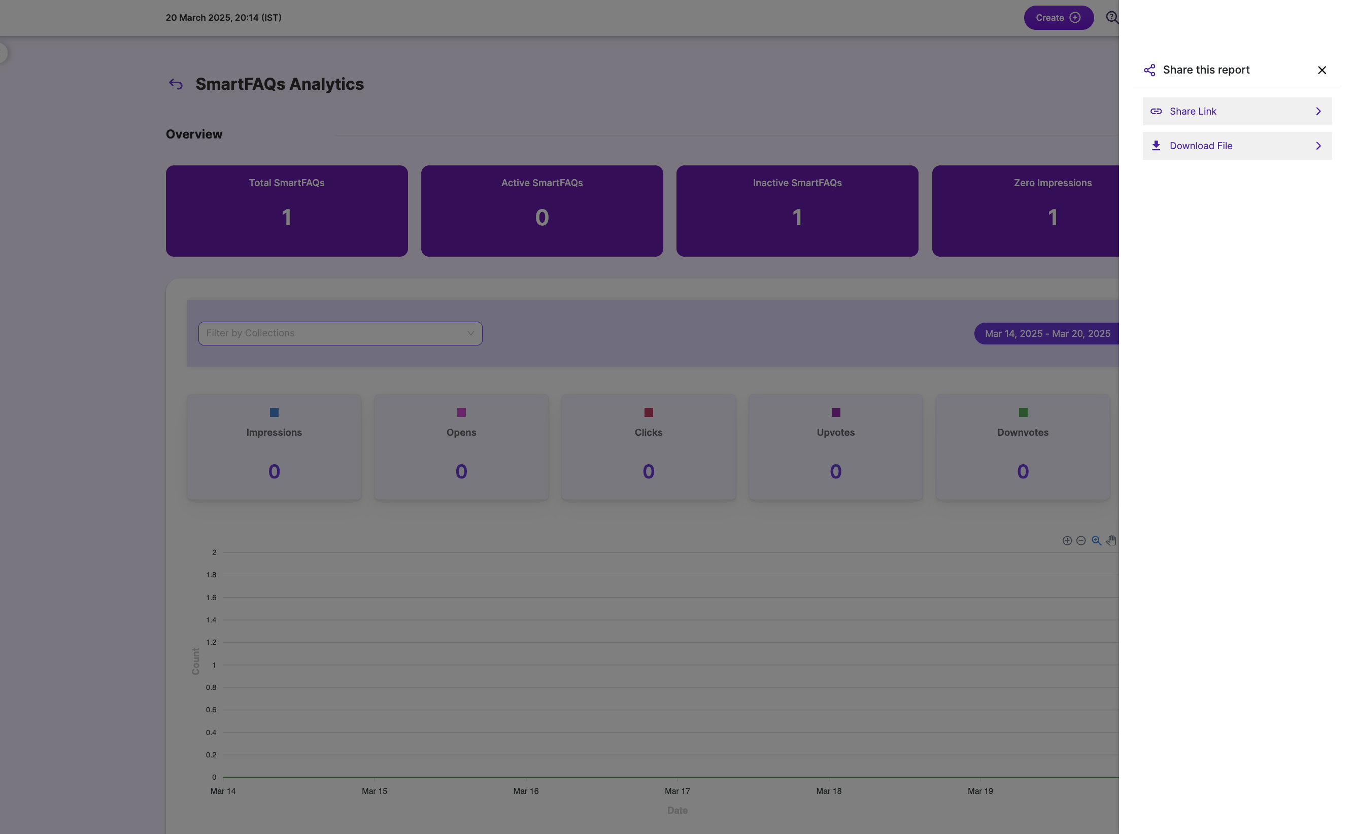
Task: Toggle the Impressions blue legend series
Action: [274, 412]
